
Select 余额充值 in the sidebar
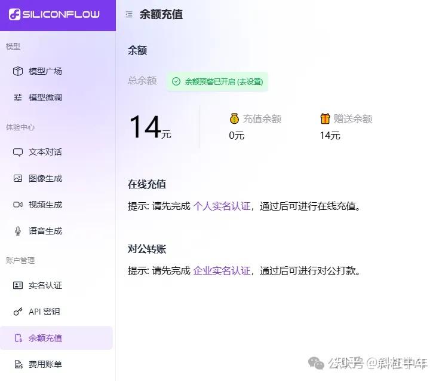(x=57, y=338)
